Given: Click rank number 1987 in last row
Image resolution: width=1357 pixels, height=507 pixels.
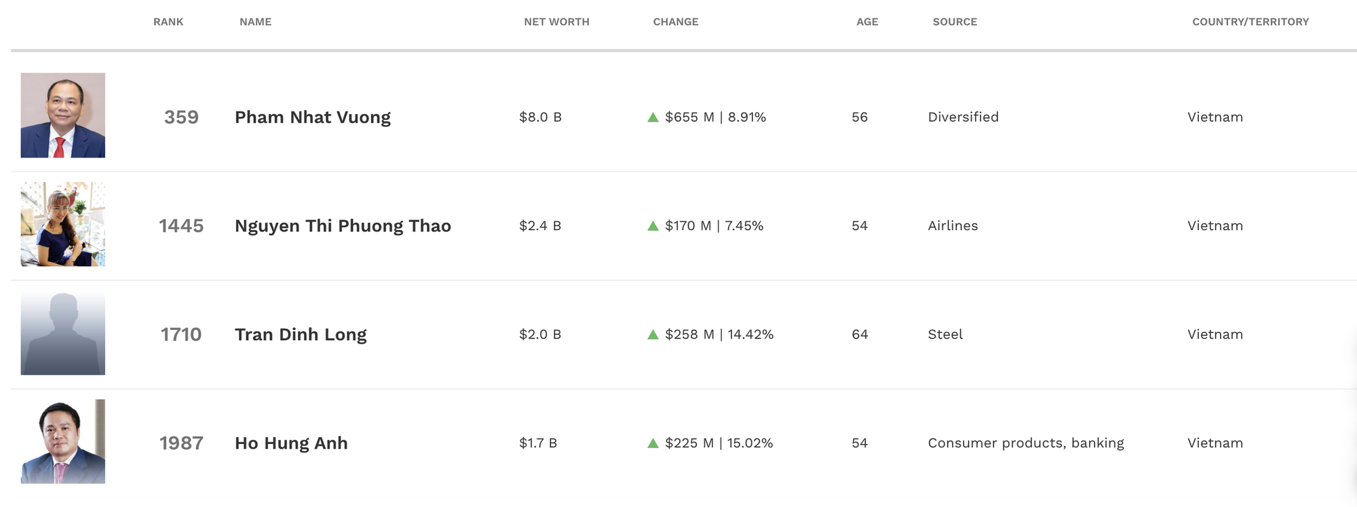Looking at the screenshot, I should click(181, 443).
